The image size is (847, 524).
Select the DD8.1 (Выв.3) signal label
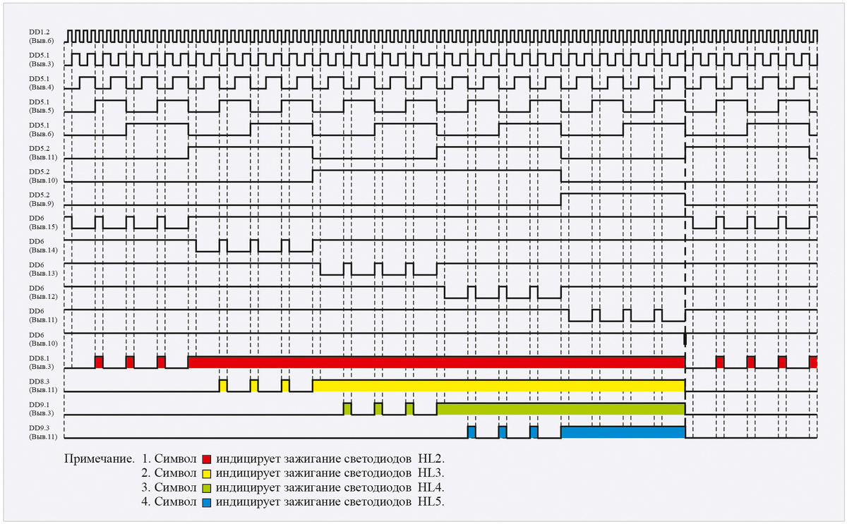tap(41, 362)
